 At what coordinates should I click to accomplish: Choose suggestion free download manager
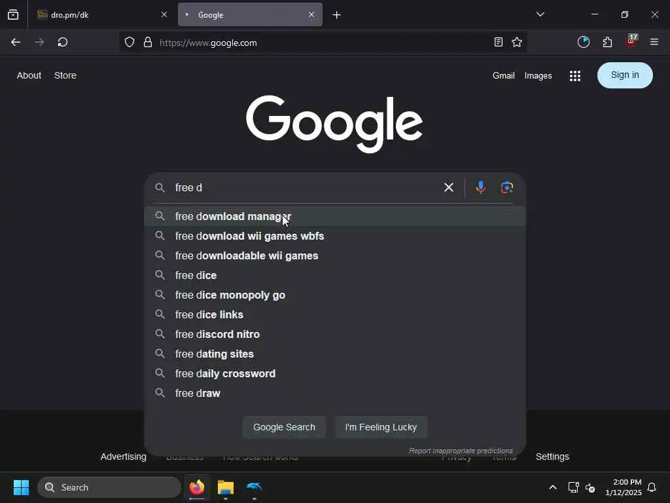pos(335,216)
